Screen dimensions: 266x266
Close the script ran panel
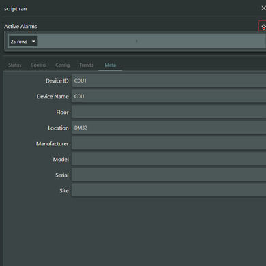pyautogui.click(x=263, y=8)
